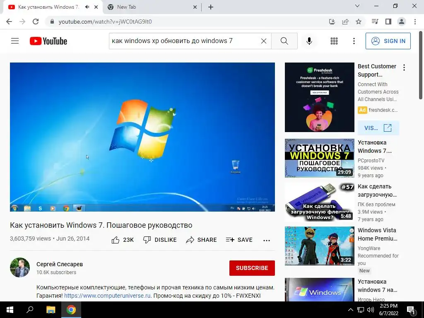The image size is (424, 318).
Task: Share this page from address bar
Action: pyautogui.click(x=345, y=22)
